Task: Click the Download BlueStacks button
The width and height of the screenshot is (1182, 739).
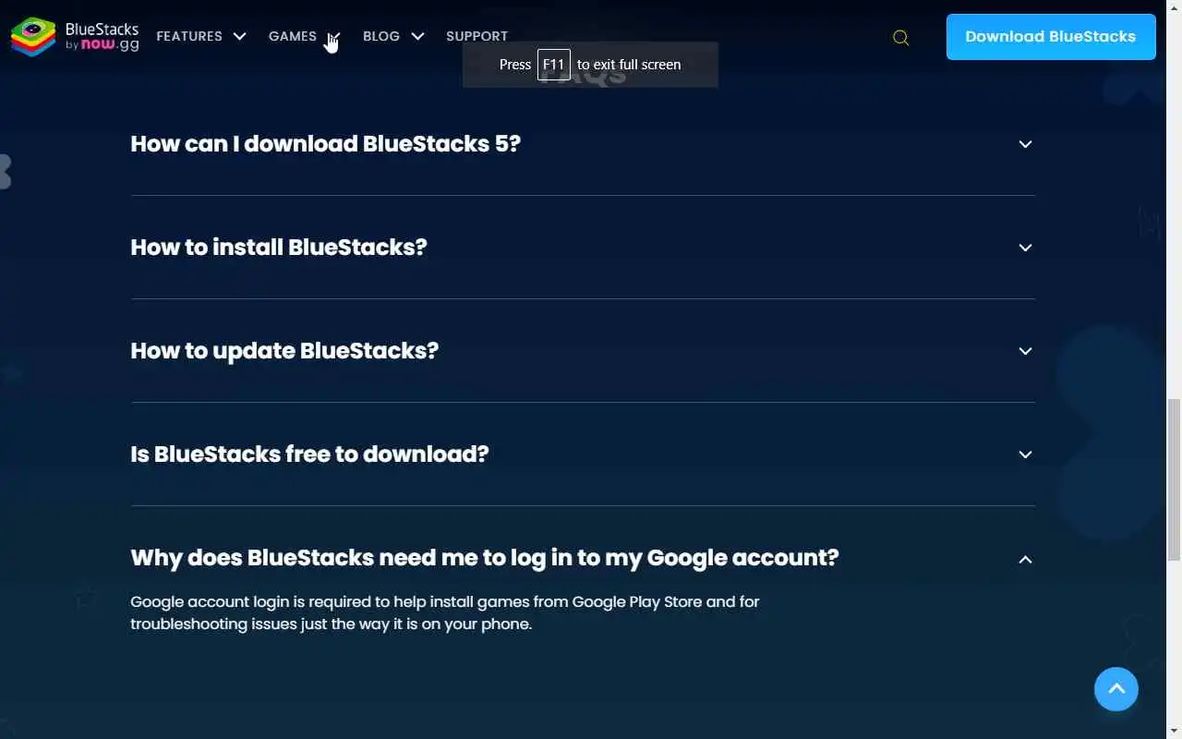Action: (1051, 37)
